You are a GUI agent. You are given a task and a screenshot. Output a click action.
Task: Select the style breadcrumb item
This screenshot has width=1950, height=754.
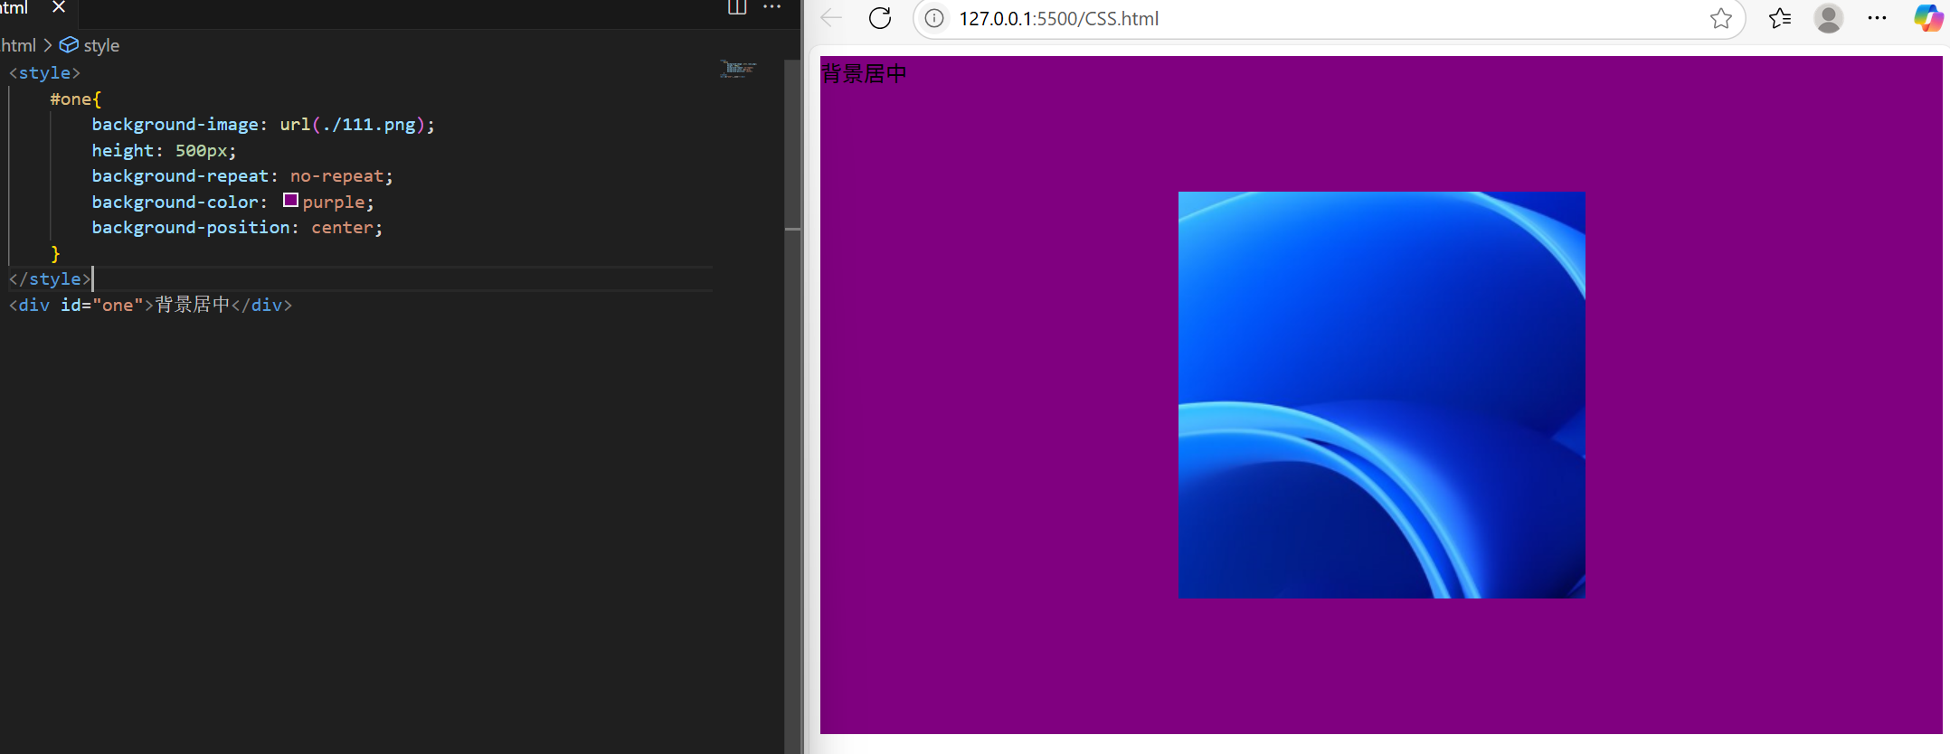90,45
